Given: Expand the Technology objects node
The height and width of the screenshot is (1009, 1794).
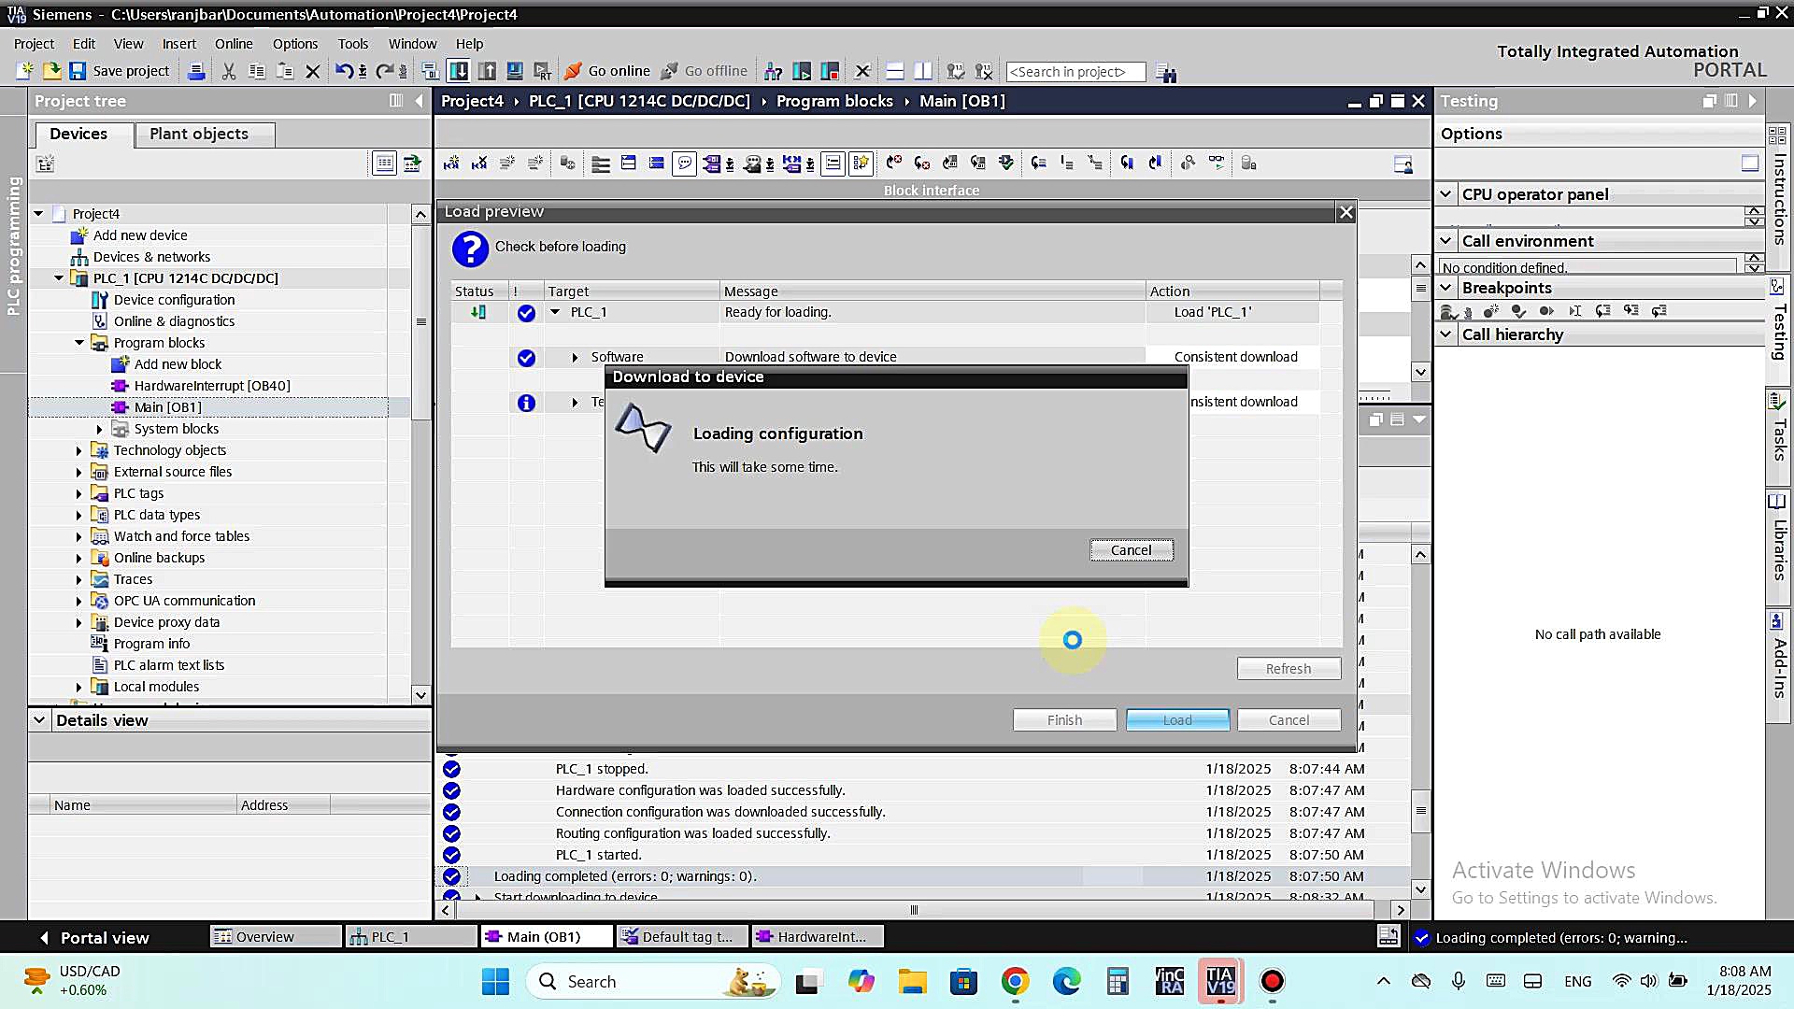Looking at the screenshot, I should (79, 450).
